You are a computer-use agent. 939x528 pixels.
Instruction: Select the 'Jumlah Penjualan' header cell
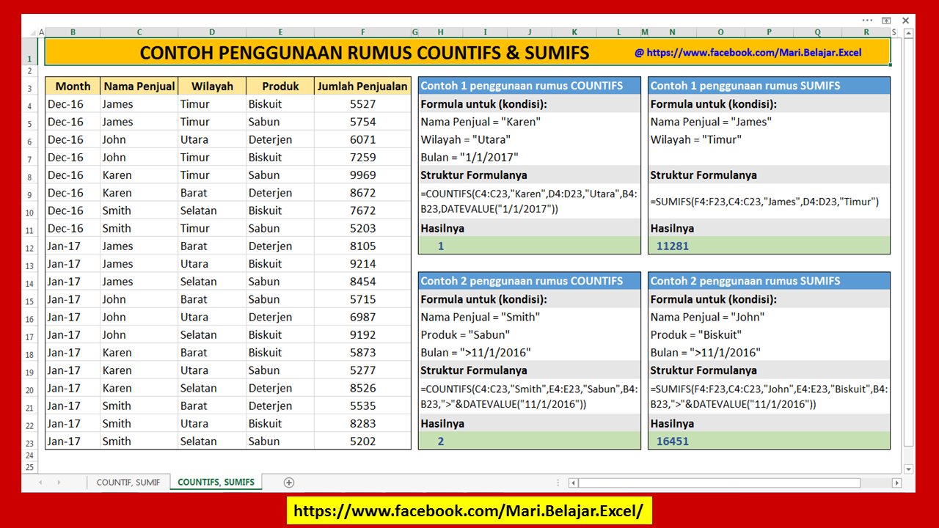(362, 86)
